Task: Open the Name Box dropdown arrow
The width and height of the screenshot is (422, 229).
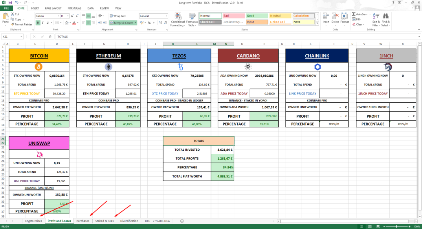Action: point(21,37)
